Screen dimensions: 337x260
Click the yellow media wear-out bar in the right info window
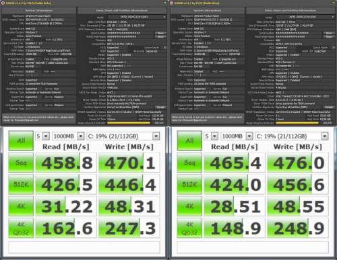298,123
